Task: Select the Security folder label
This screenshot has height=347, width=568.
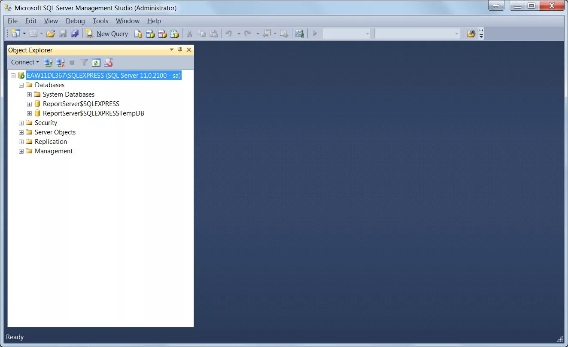Action: [46, 123]
